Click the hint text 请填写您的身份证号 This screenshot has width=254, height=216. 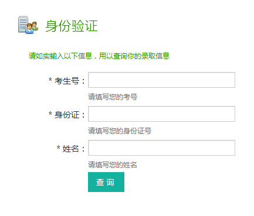tap(120, 131)
